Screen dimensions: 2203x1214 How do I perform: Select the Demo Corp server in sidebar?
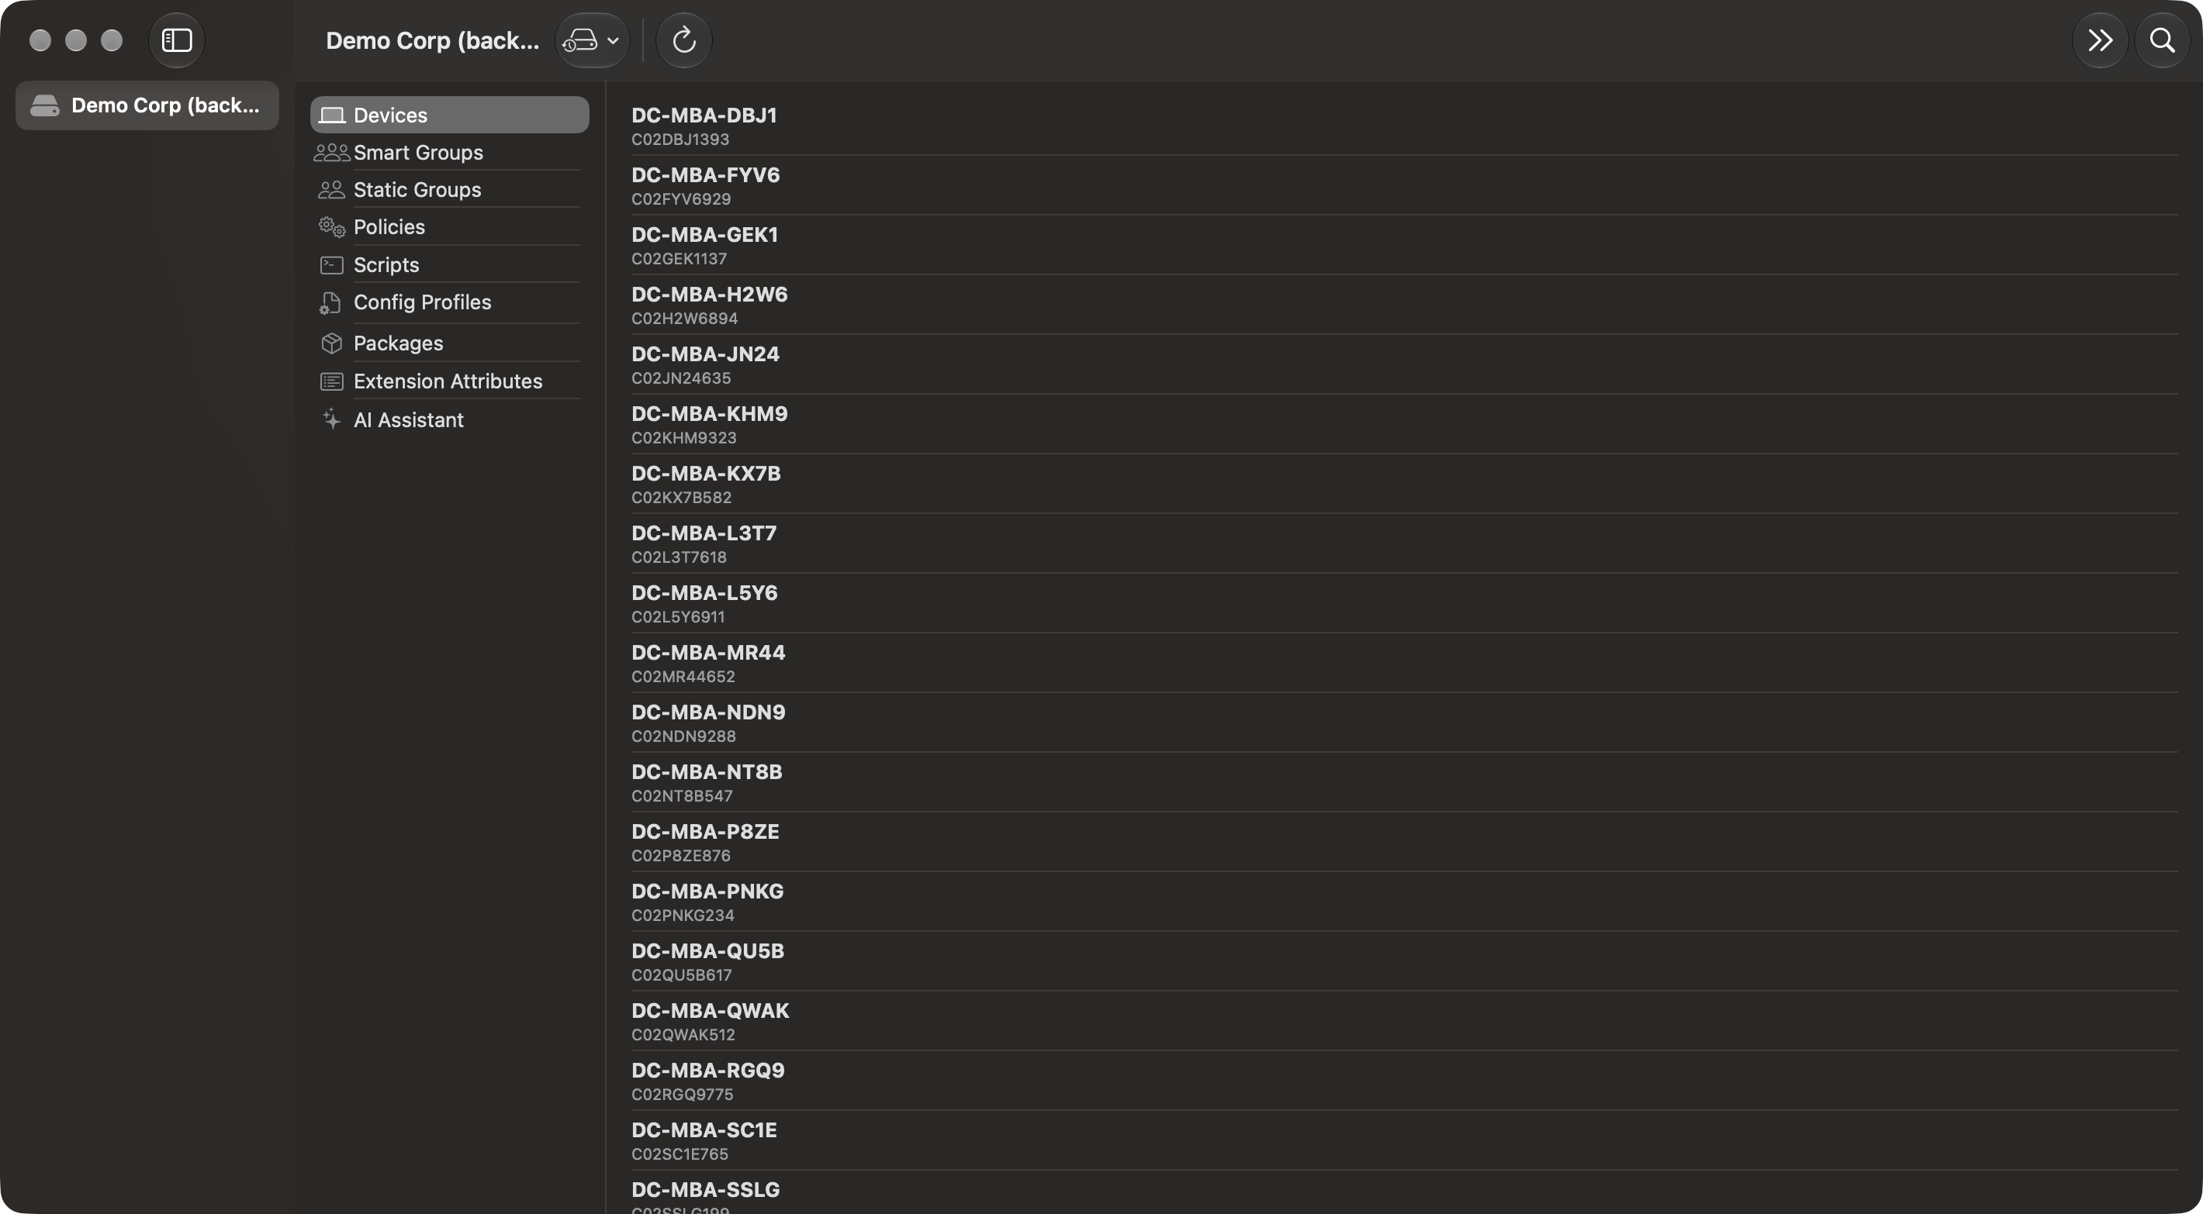point(147,105)
